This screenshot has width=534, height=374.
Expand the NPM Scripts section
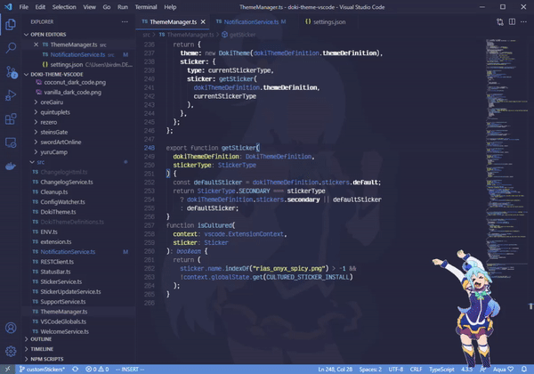(46, 359)
